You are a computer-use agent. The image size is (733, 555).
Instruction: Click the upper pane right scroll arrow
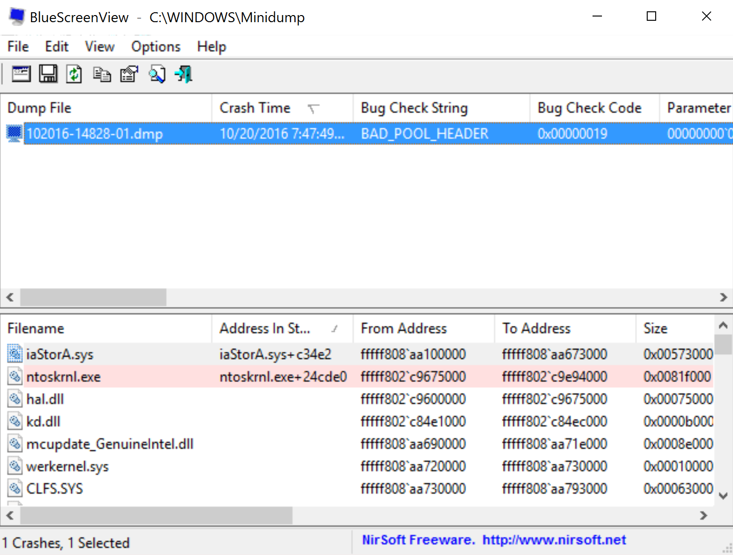723,297
